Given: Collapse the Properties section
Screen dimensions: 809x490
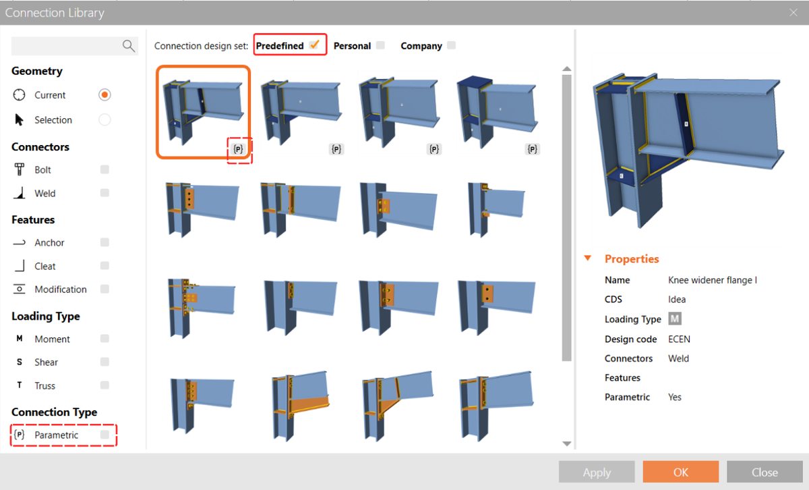Looking at the screenshot, I should 587,258.
